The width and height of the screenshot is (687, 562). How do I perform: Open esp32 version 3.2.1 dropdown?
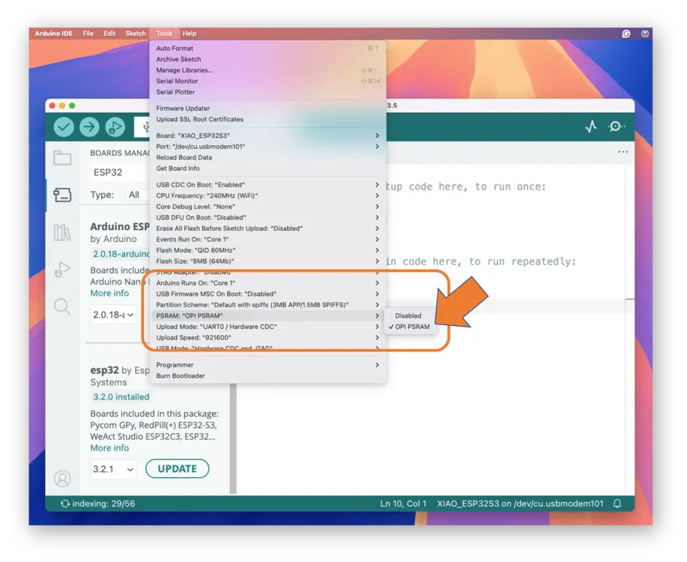point(113,469)
